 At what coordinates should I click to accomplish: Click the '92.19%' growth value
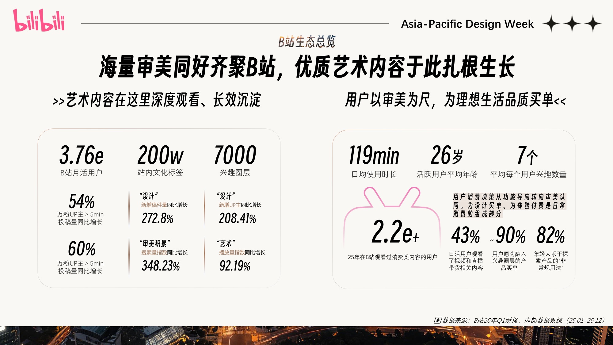tap(235, 266)
